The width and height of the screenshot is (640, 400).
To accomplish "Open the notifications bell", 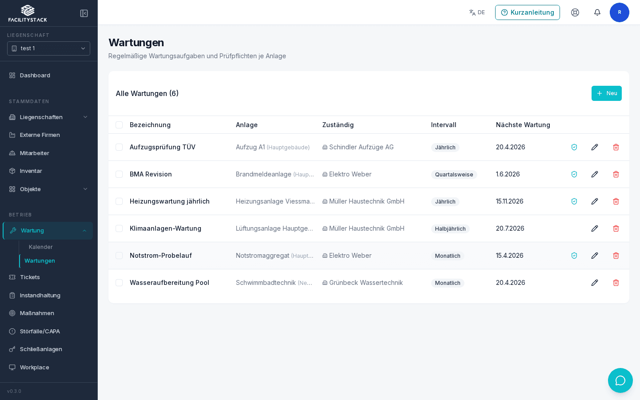I will (x=597, y=12).
